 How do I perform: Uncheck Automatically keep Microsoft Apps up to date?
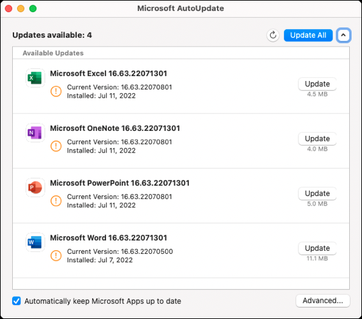pyautogui.click(x=17, y=301)
